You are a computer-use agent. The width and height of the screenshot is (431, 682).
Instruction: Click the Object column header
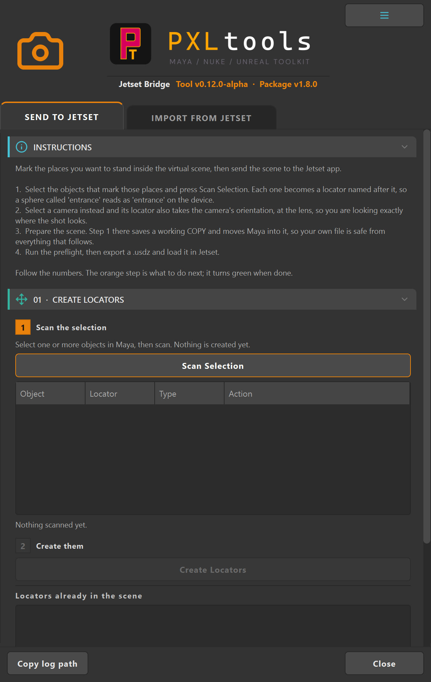click(x=50, y=394)
